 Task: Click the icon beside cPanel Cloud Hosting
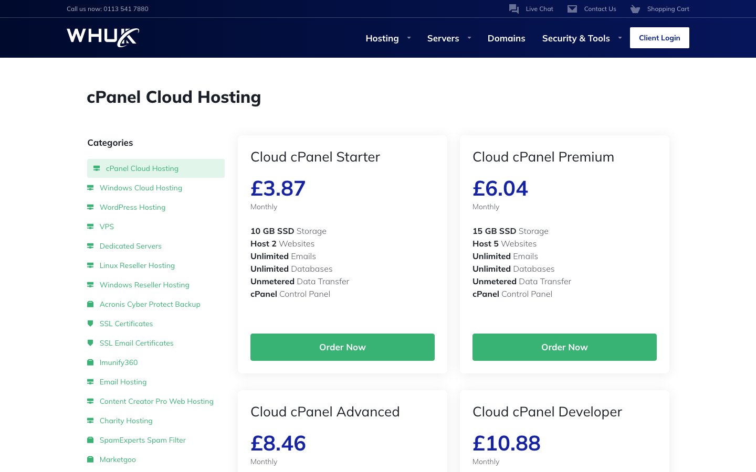coord(97,168)
